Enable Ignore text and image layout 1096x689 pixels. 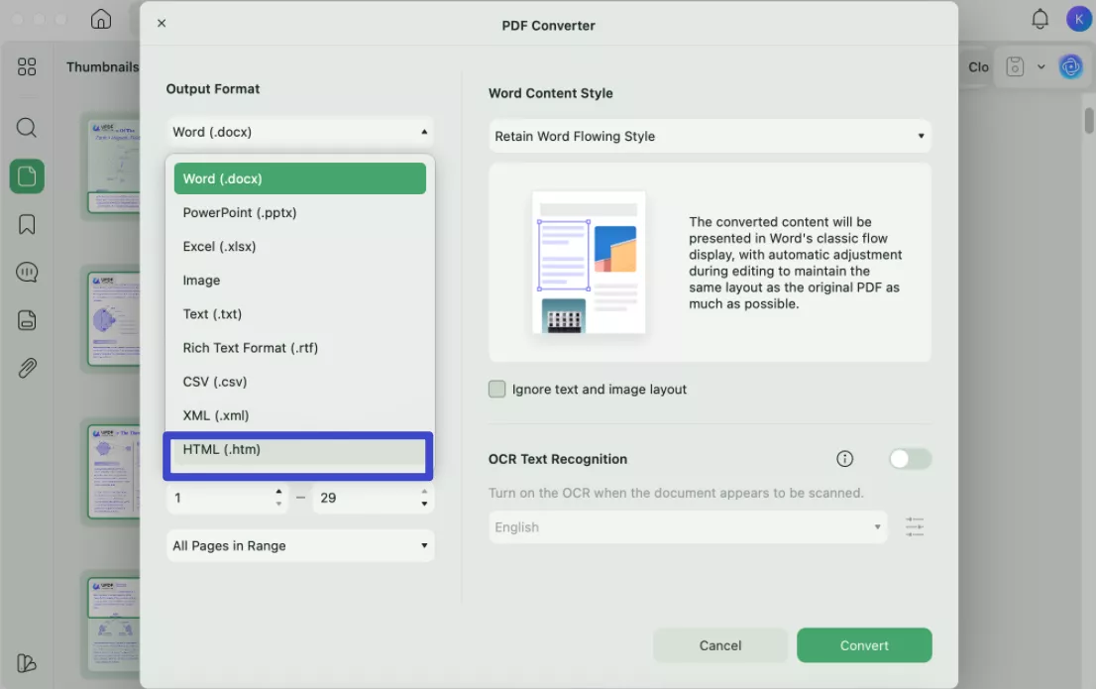pyautogui.click(x=496, y=389)
